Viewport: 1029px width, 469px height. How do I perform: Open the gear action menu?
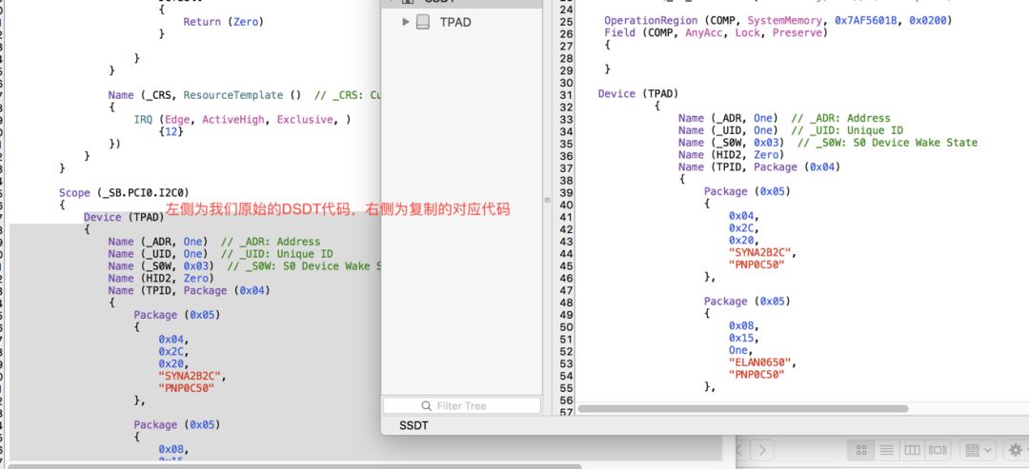point(1016,449)
